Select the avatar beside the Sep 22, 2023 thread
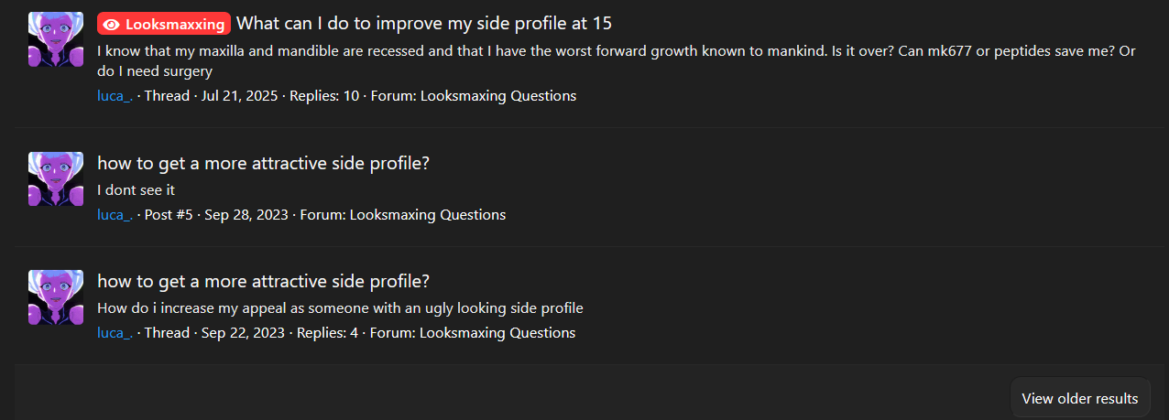The width and height of the screenshot is (1169, 420). coord(56,297)
